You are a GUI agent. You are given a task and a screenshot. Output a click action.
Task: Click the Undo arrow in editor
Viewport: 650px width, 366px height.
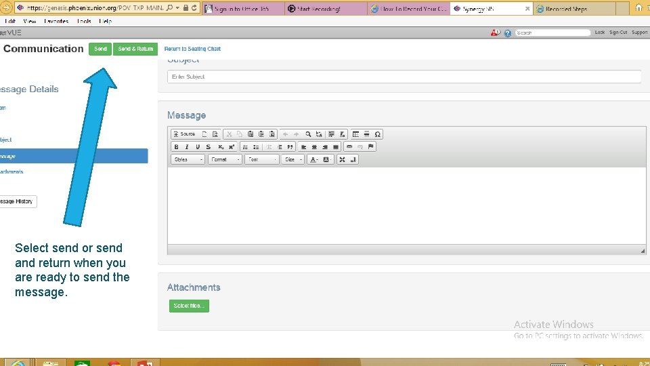[285, 134]
